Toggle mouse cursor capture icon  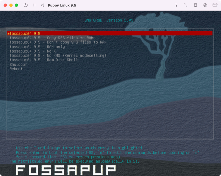click(x=176, y=5)
